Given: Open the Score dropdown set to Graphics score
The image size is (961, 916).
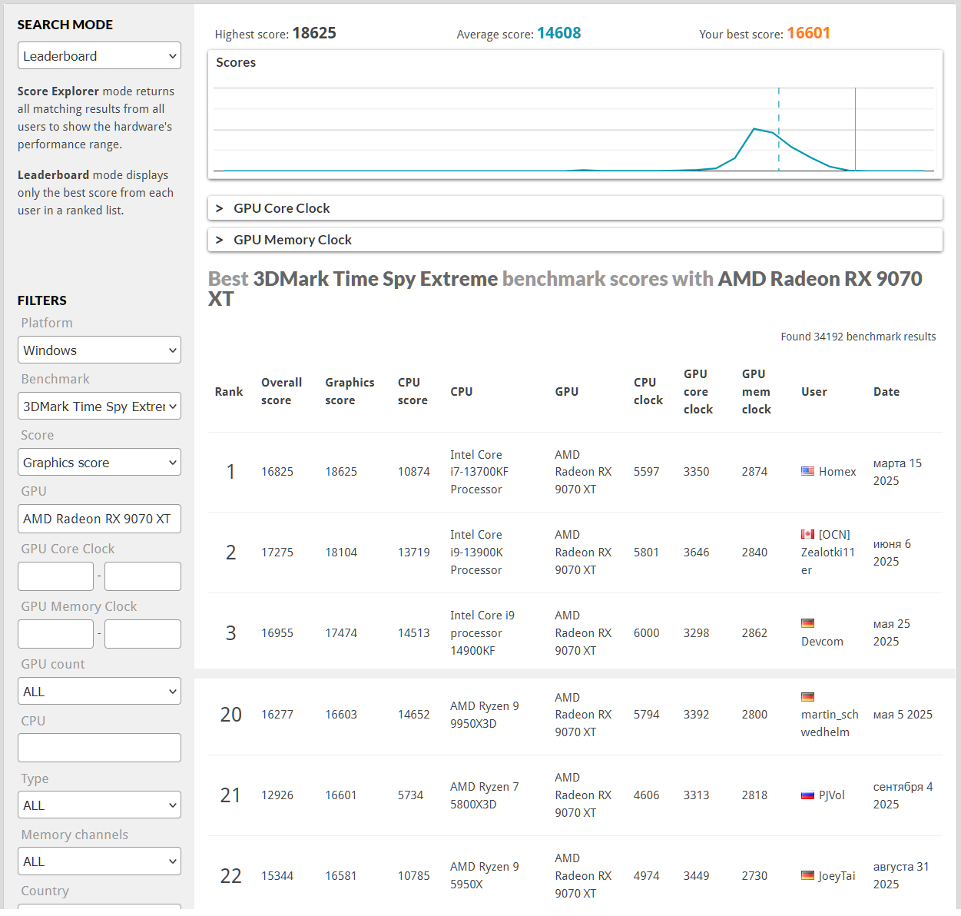Looking at the screenshot, I should 99,463.
